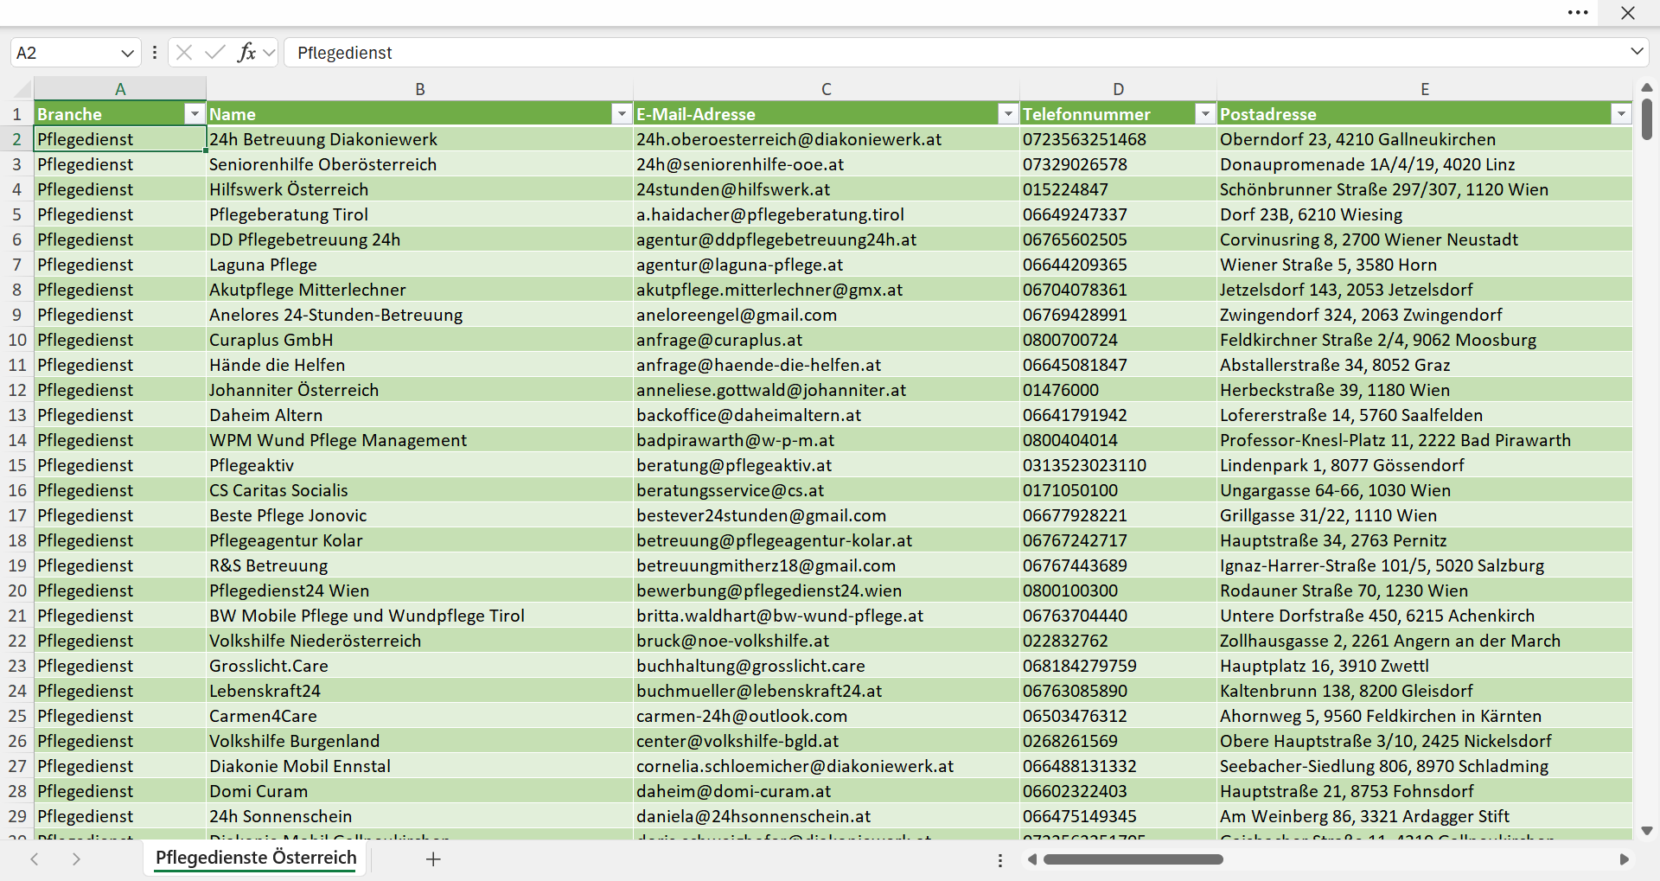This screenshot has width=1660, height=881.
Task: Select cell 'Curaplus GmbH'
Action: 420,340
